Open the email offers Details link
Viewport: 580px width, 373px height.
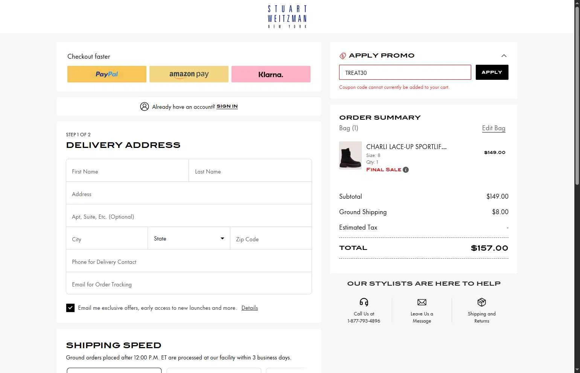point(250,308)
